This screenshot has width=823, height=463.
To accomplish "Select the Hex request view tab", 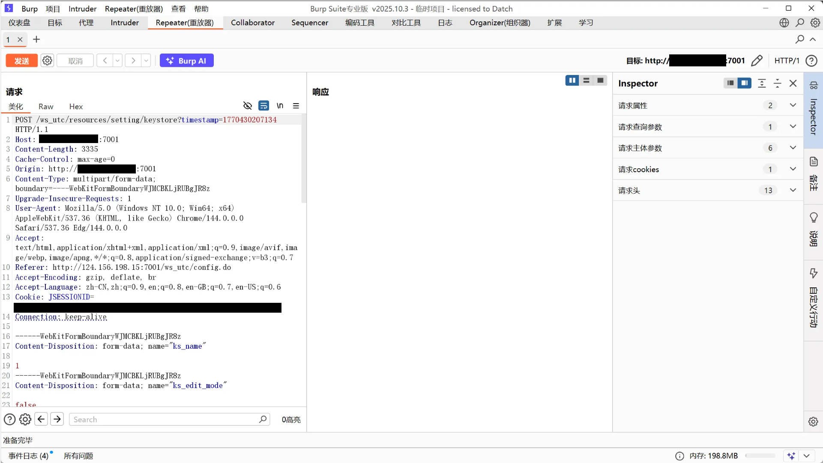I will [76, 106].
